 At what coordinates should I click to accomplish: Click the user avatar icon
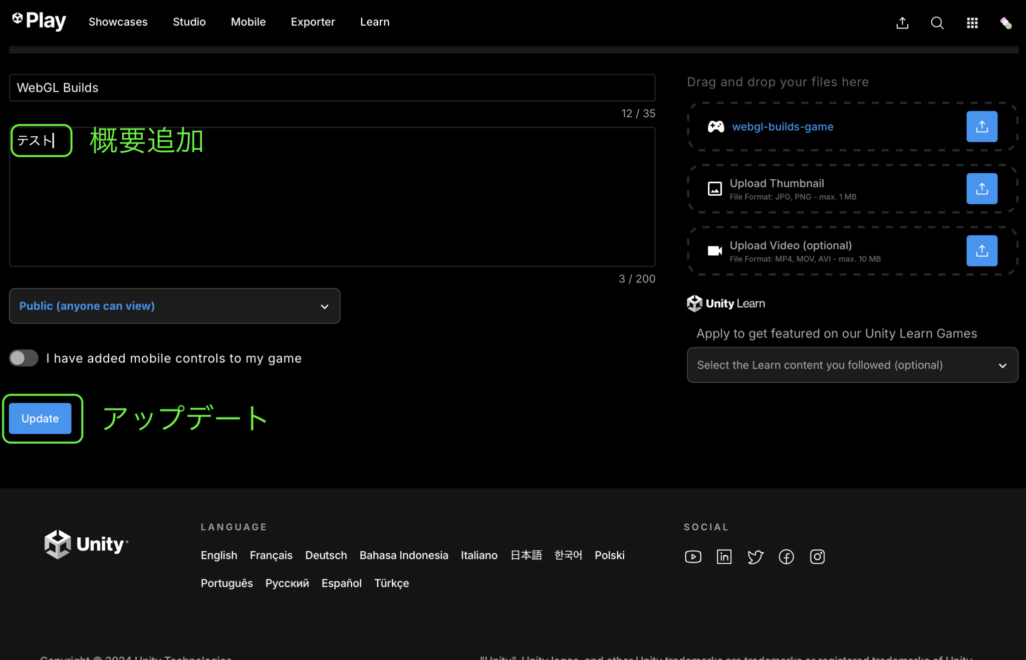(x=1005, y=23)
